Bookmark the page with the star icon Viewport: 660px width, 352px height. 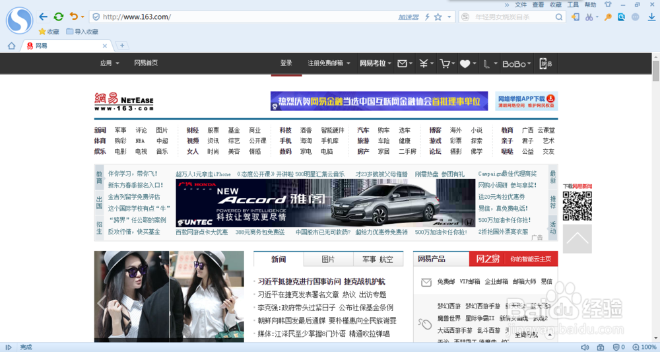point(438,17)
